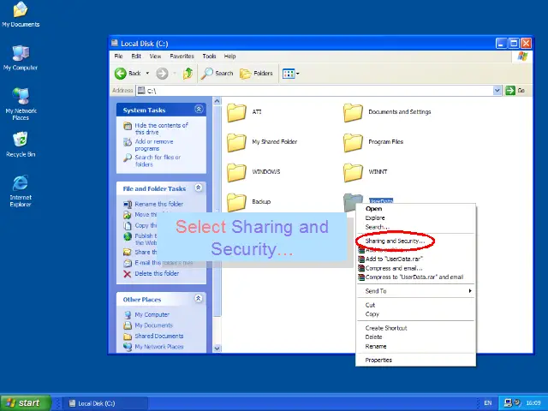
Task: Click Search for files or folders link
Action: point(158,161)
